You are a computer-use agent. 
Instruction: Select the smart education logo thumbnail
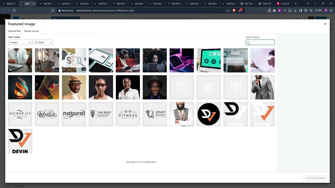[x=155, y=114]
